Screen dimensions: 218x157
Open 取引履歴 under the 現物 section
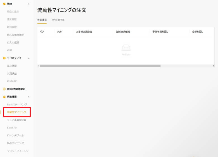(x=12, y=27)
